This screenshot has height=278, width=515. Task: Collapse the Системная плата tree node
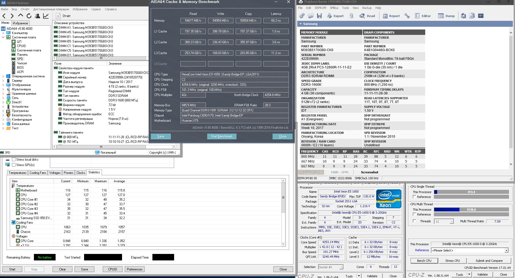(x=3, y=37)
